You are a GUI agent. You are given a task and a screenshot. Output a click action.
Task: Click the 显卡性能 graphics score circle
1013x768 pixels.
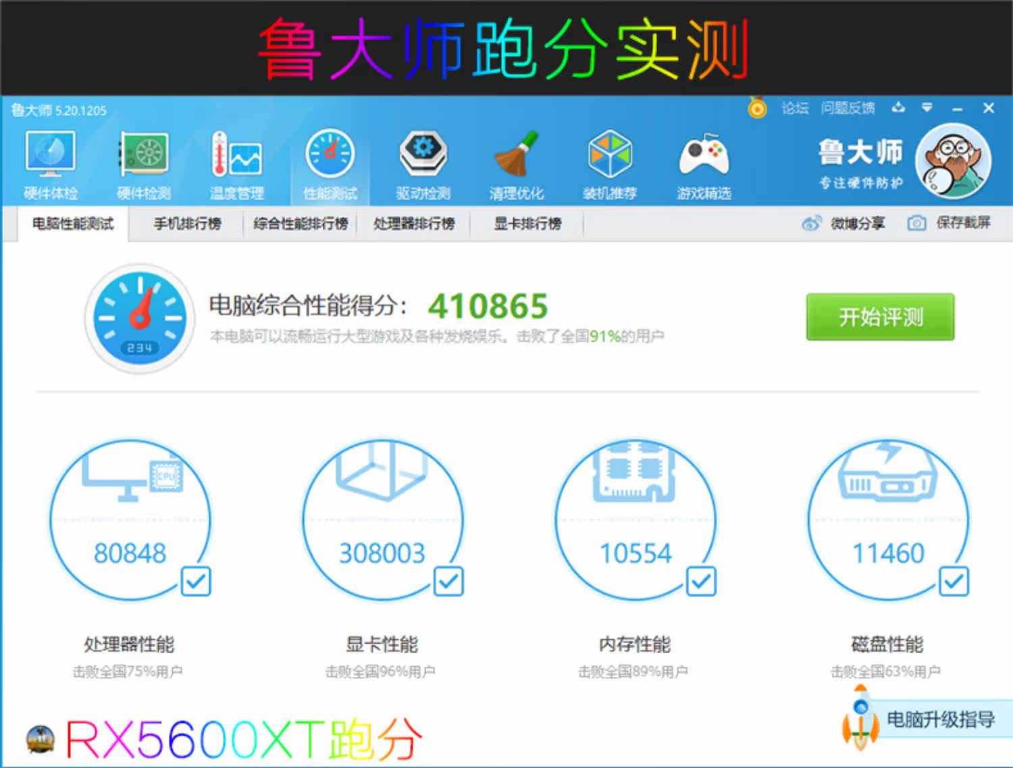(382, 520)
